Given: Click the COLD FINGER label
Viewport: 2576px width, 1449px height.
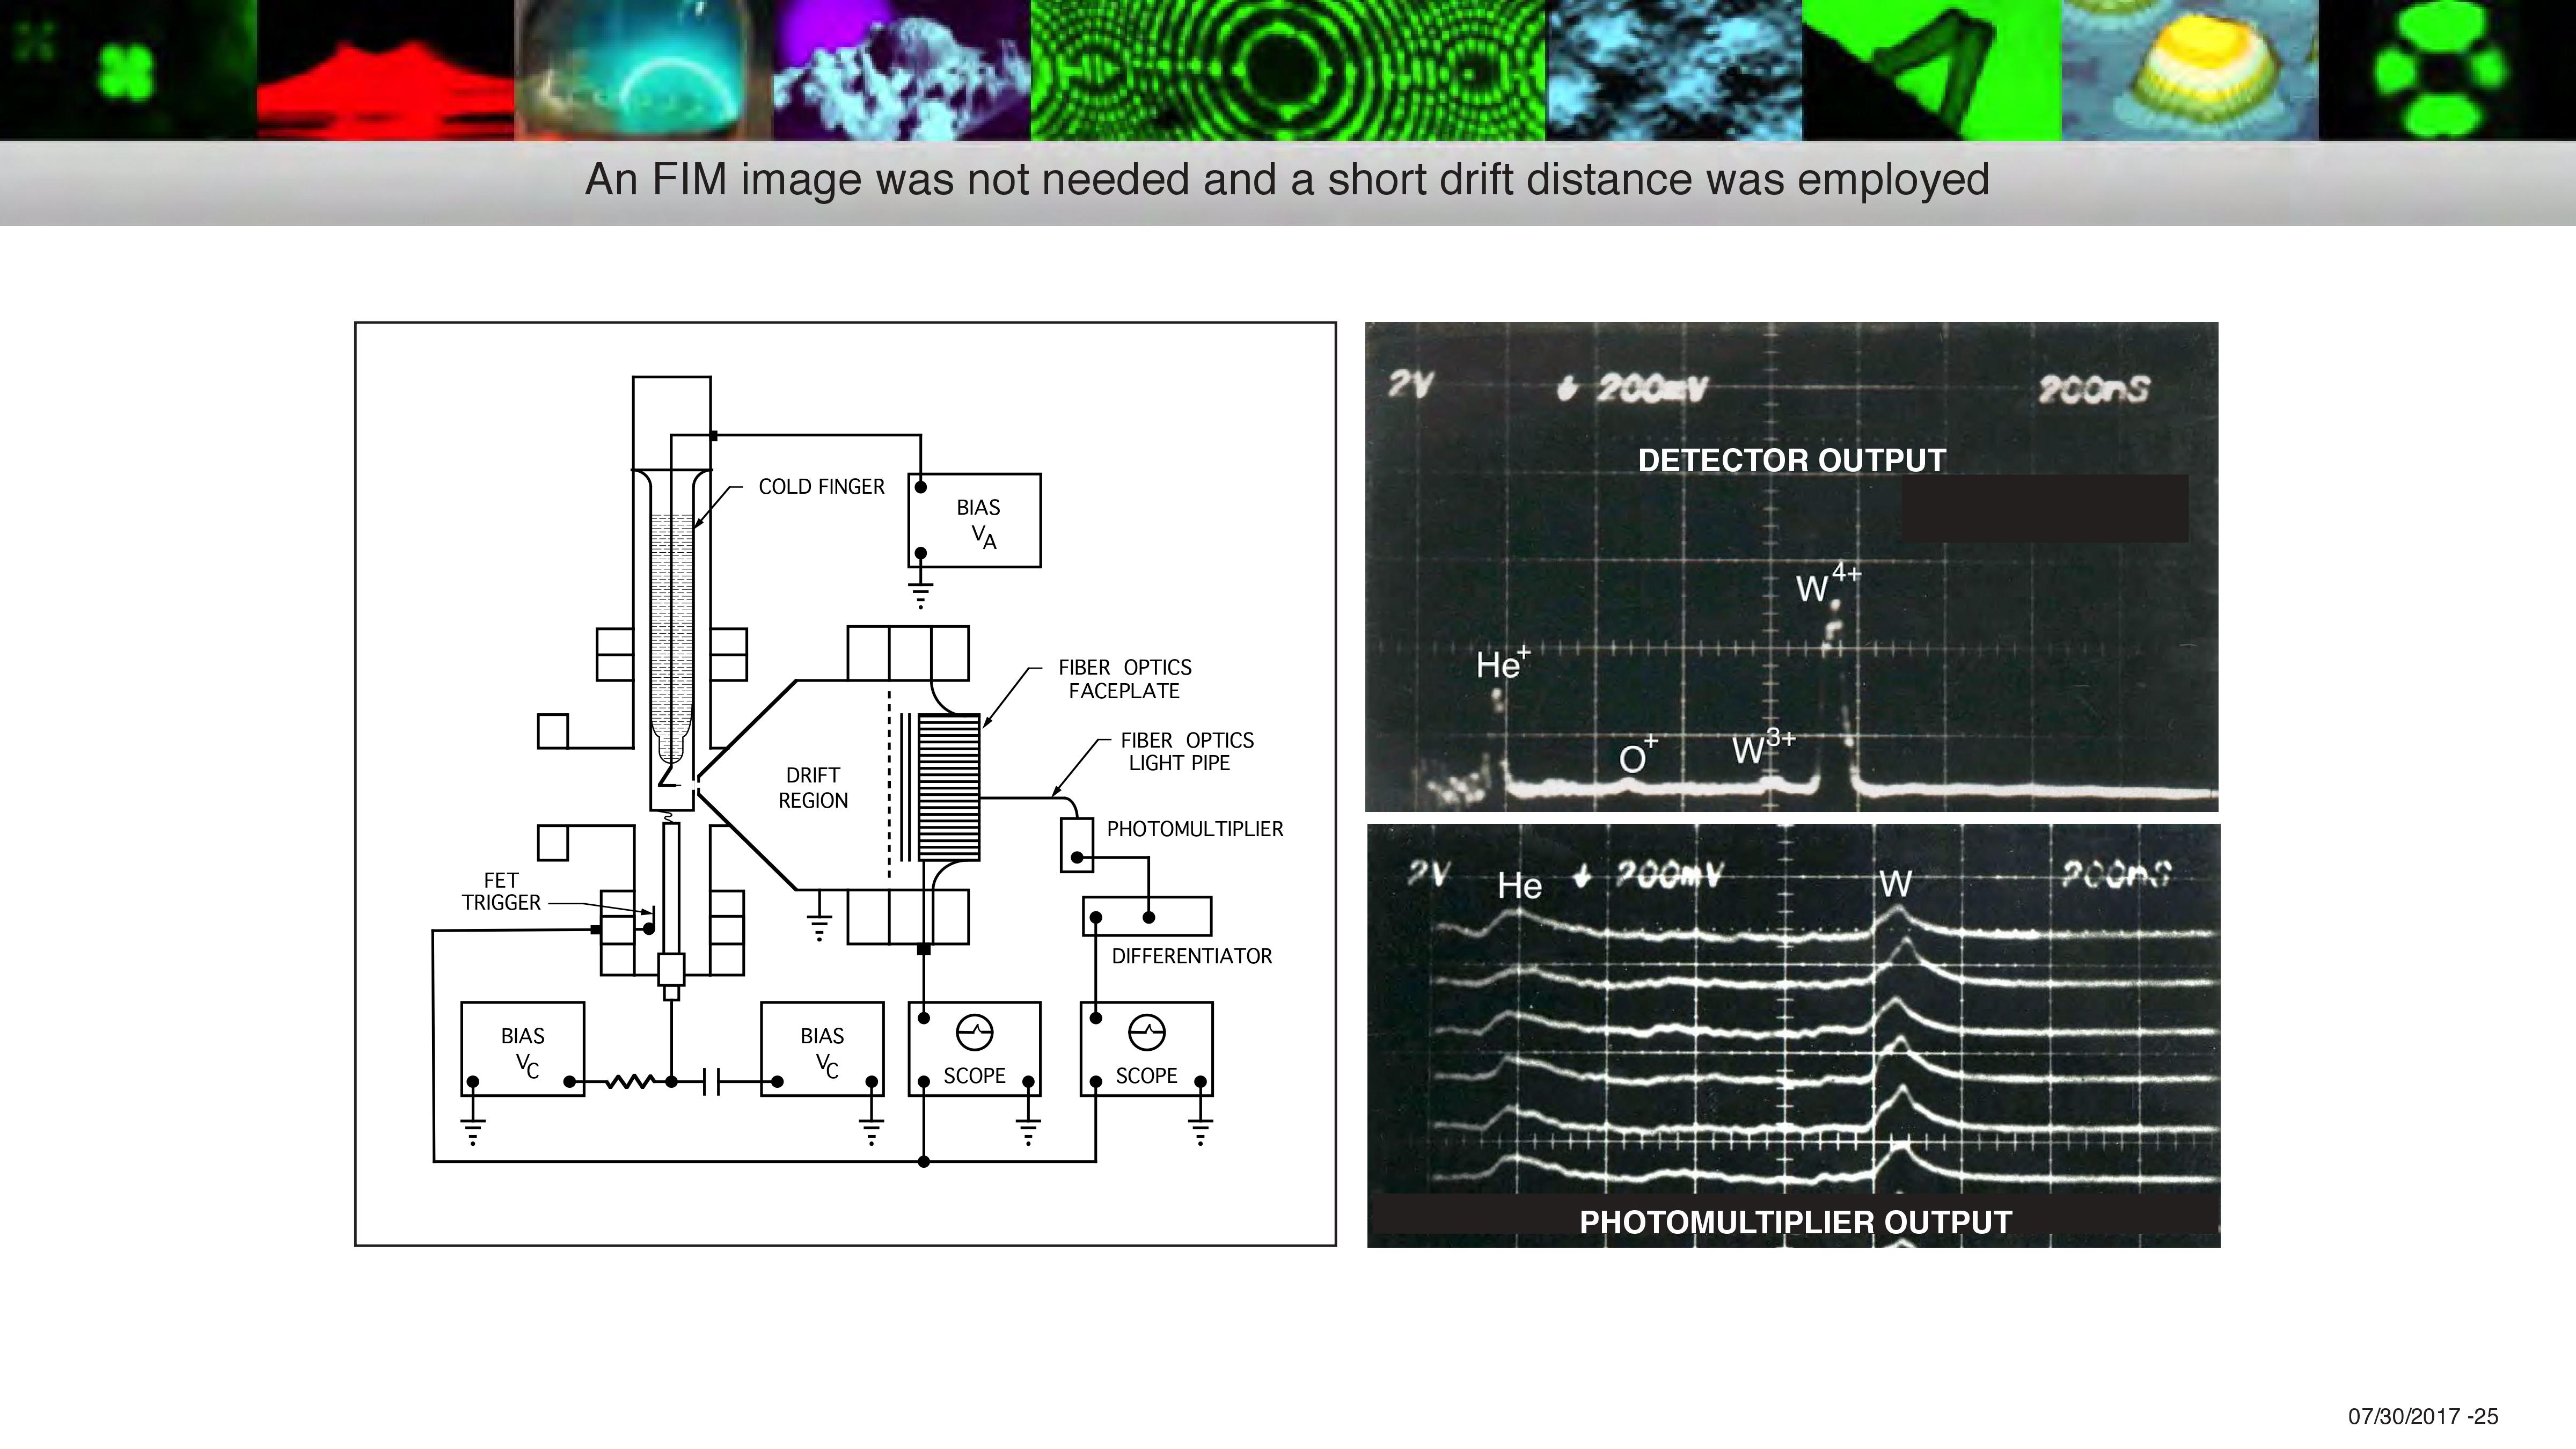Looking at the screenshot, I should (x=821, y=487).
